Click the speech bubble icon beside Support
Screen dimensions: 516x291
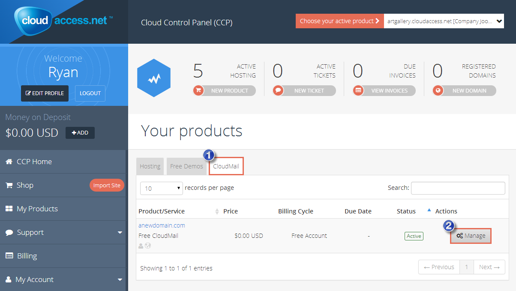click(9, 232)
